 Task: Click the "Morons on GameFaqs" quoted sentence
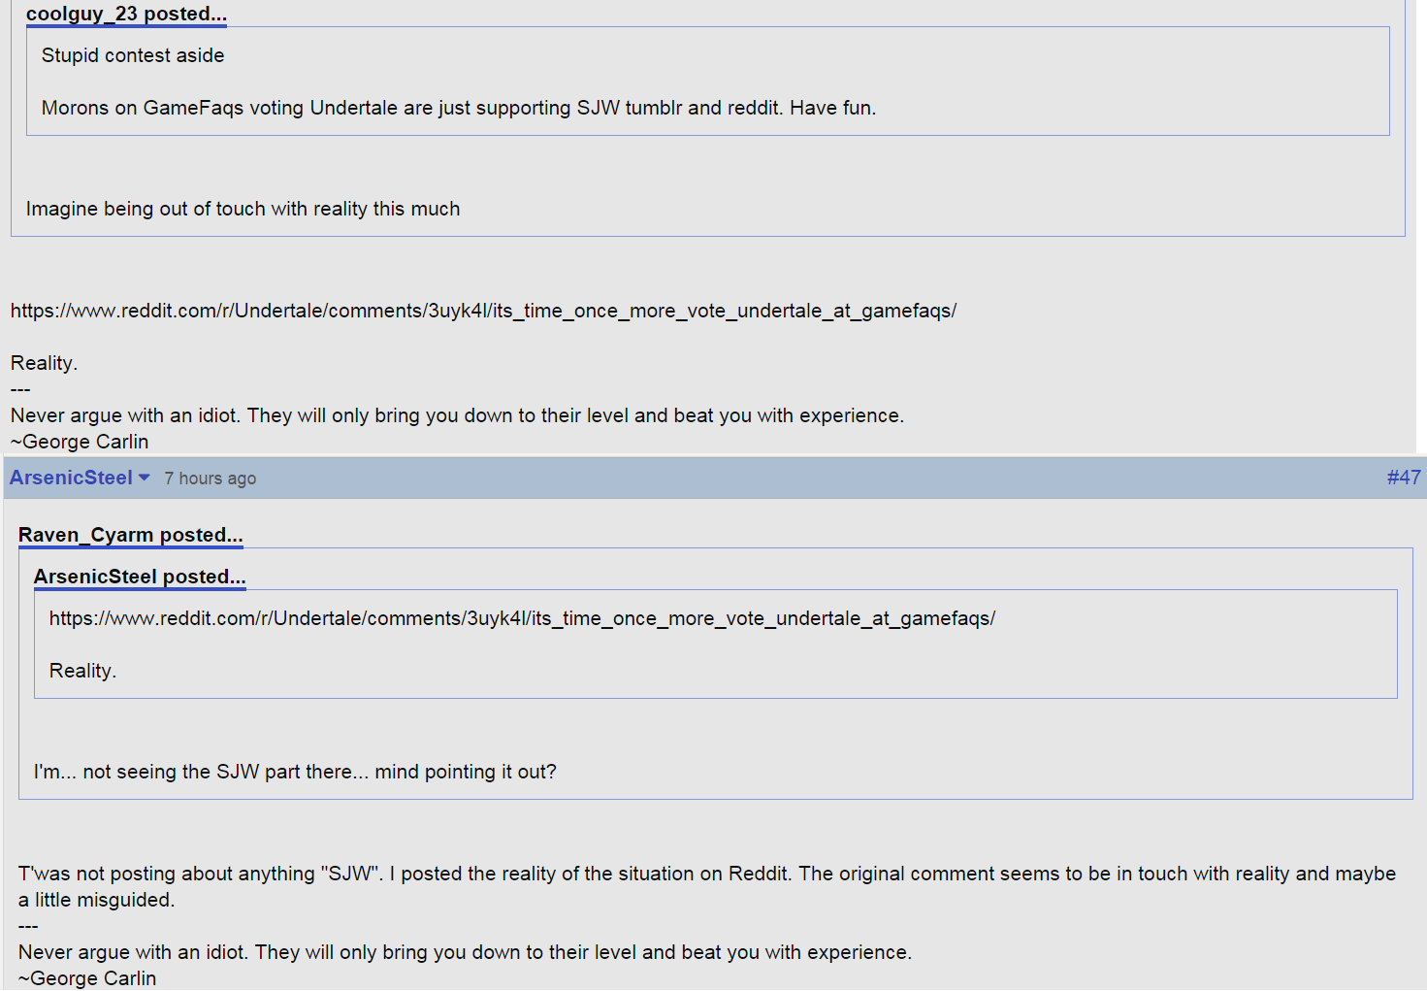[458, 108]
